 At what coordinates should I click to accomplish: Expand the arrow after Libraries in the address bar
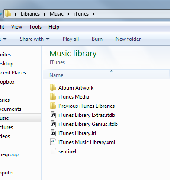pyautogui.click(x=45, y=14)
